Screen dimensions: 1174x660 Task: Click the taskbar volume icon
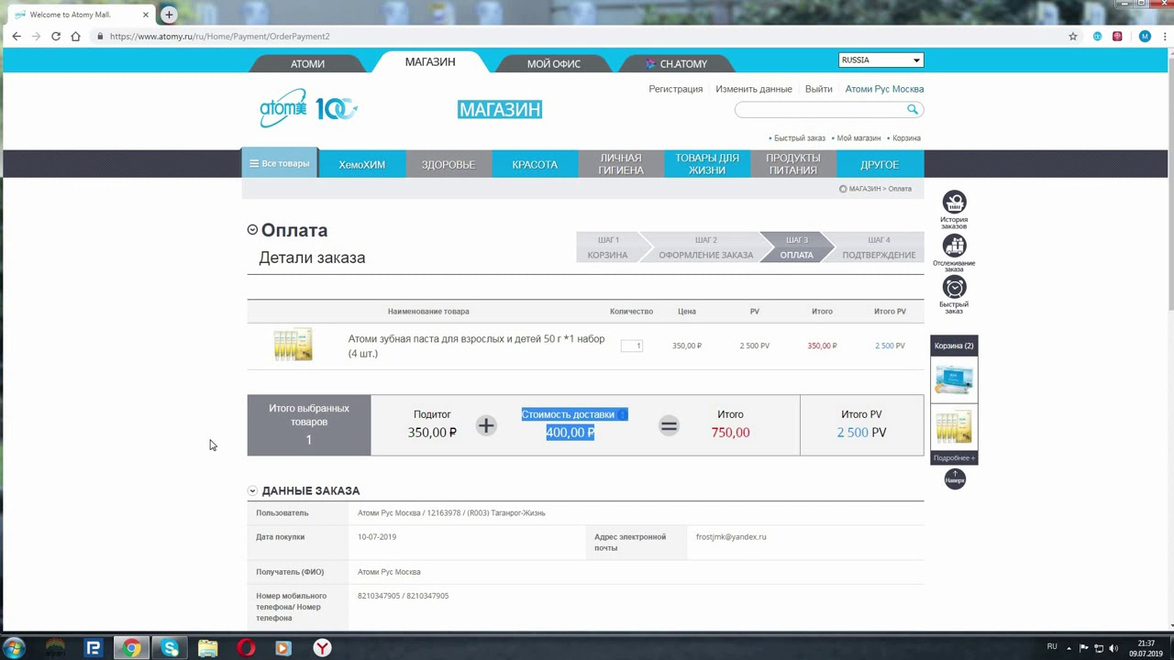(x=1114, y=648)
